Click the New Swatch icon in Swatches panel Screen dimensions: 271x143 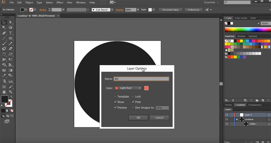tap(263, 100)
